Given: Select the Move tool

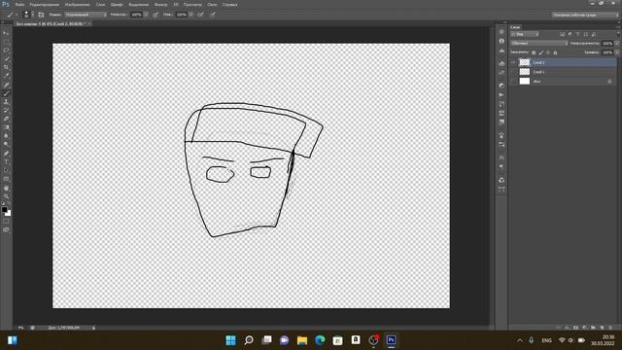Looking at the screenshot, I should coord(6,33).
